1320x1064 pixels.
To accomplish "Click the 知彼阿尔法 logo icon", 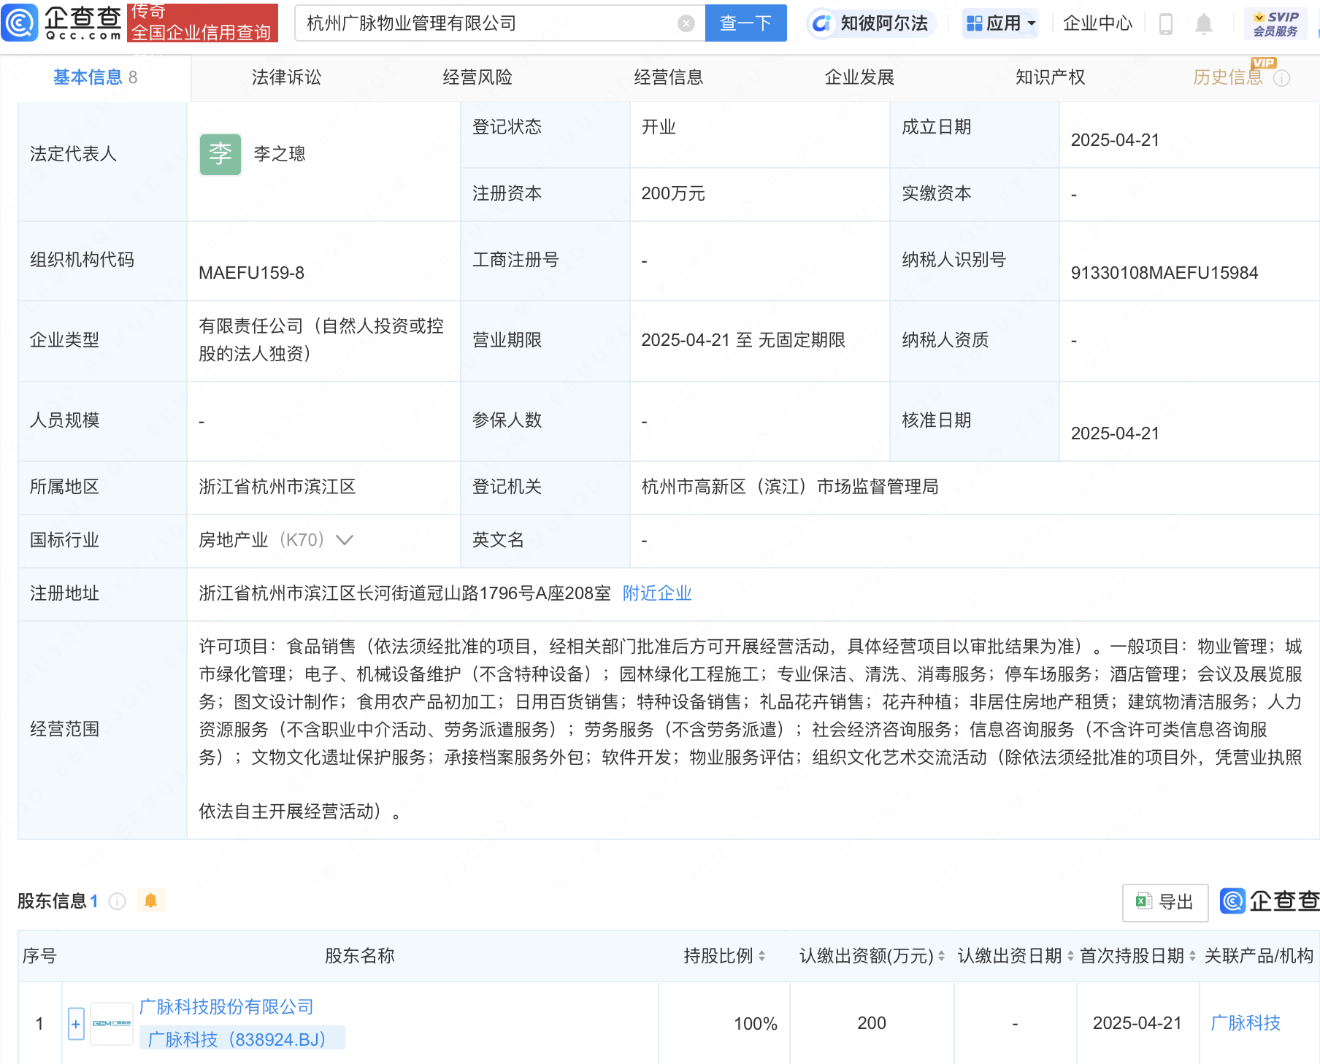I will [822, 23].
